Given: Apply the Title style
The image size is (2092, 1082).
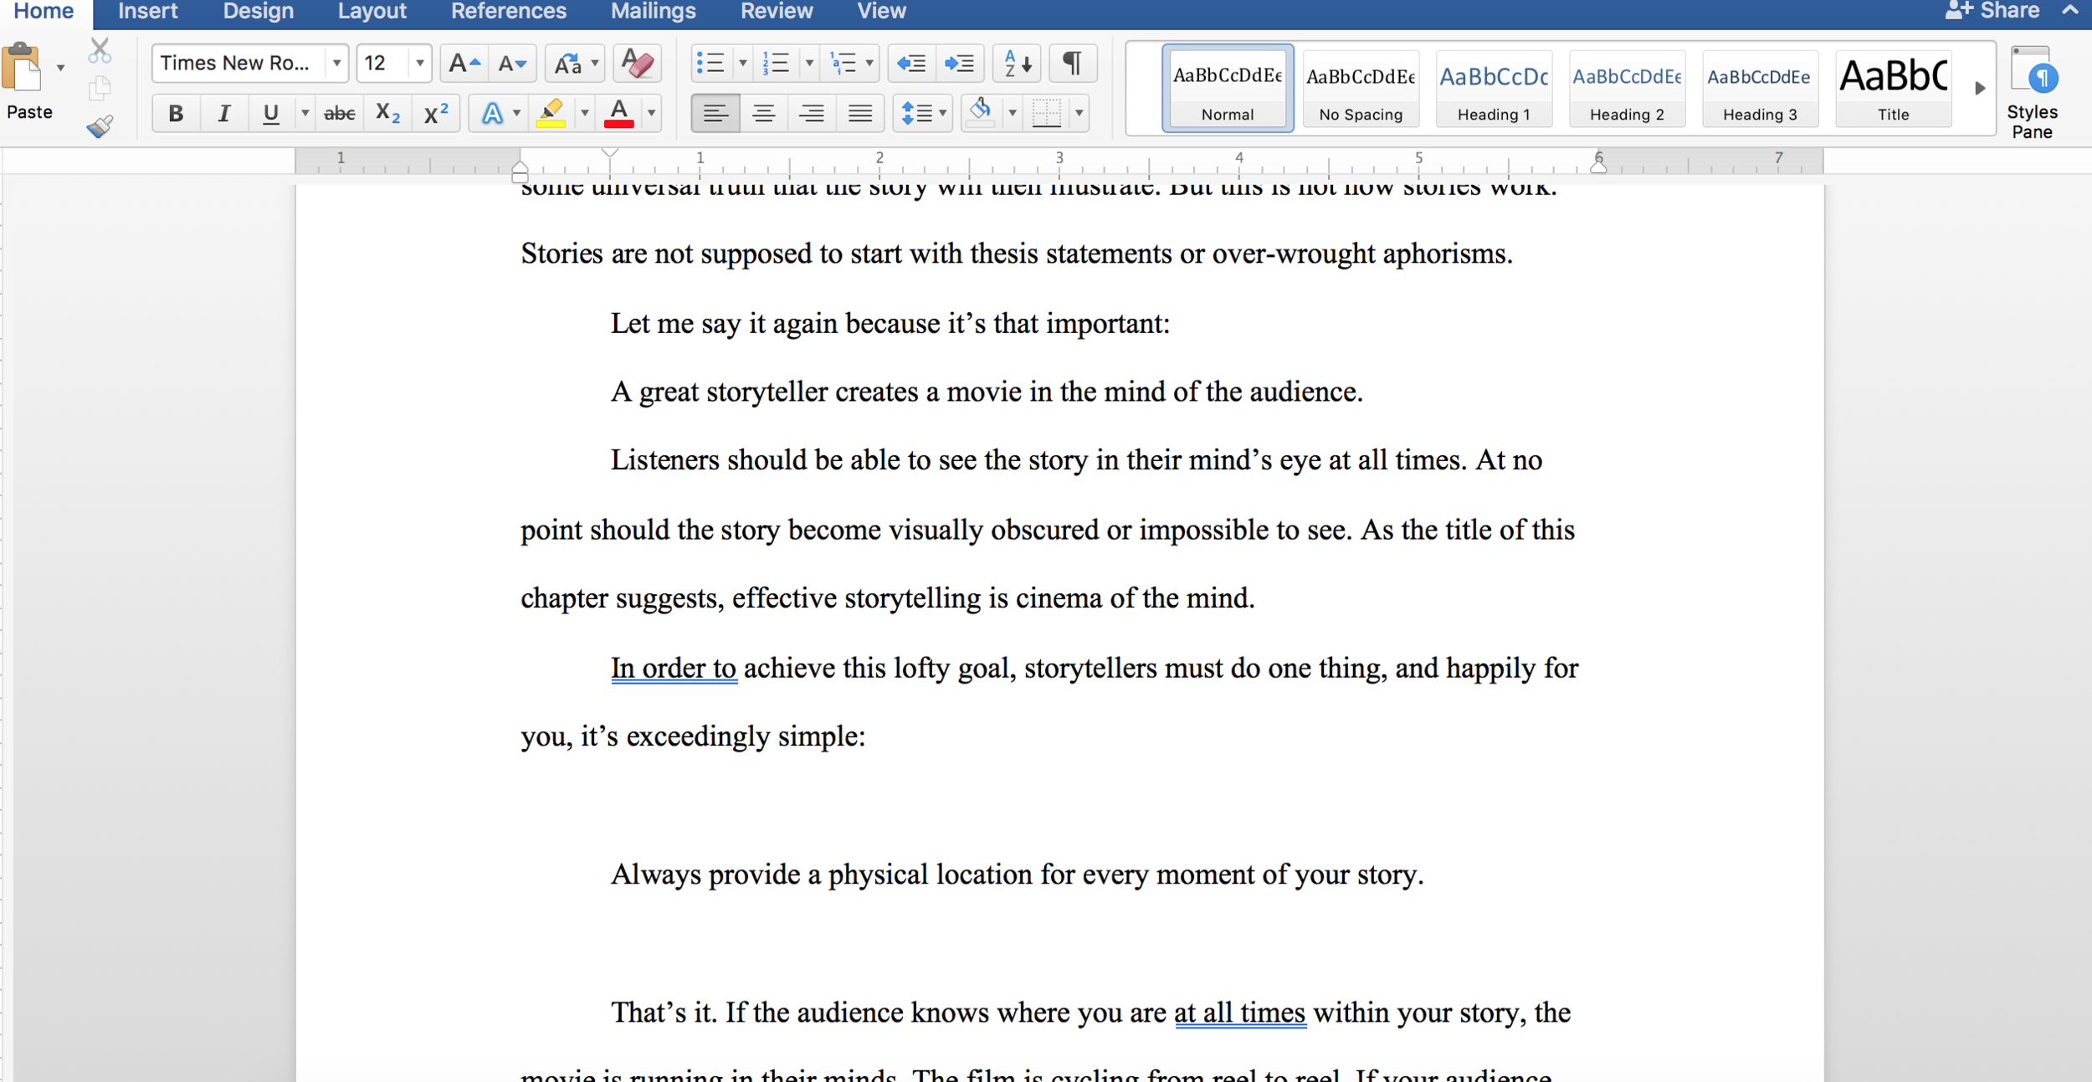Looking at the screenshot, I should tap(1893, 89).
